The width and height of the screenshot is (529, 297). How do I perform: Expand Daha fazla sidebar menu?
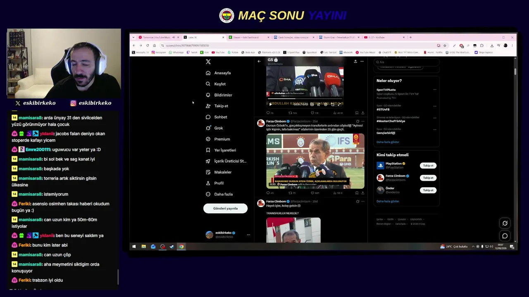pyautogui.click(x=219, y=194)
